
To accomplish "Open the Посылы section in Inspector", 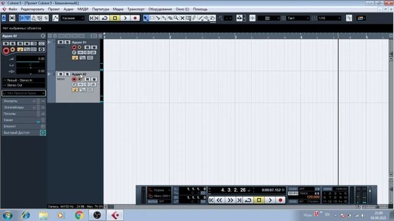I will pyautogui.click(x=23, y=114).
